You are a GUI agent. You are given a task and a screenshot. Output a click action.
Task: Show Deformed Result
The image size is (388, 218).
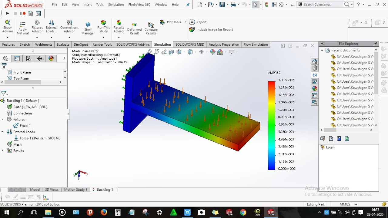[134, 28]
